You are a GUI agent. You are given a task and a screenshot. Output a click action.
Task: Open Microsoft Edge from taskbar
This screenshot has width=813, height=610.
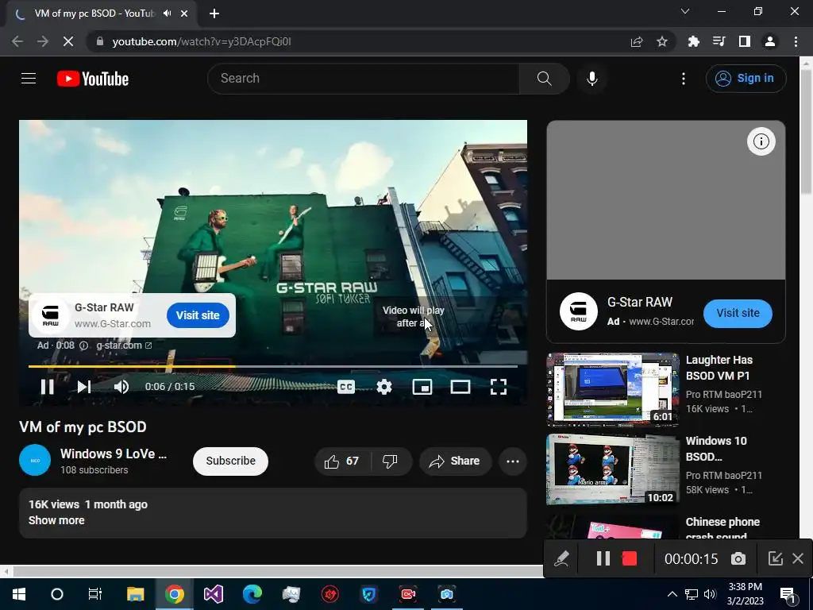tap(252, 594)
